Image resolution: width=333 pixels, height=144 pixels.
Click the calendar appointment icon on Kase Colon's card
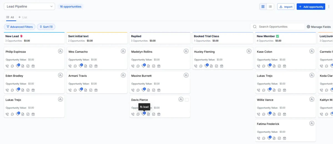coord(284,66)
